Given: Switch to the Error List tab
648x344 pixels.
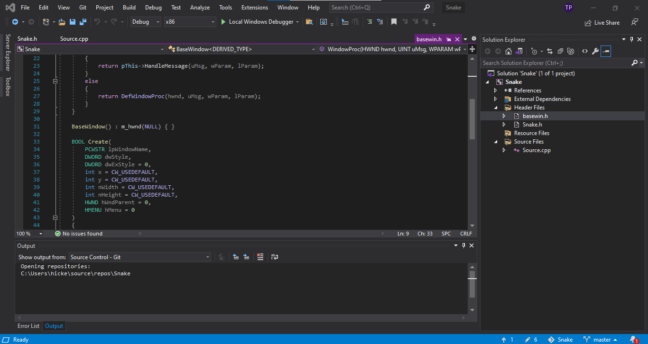Looking at the screenshot, I should point(28,326).
